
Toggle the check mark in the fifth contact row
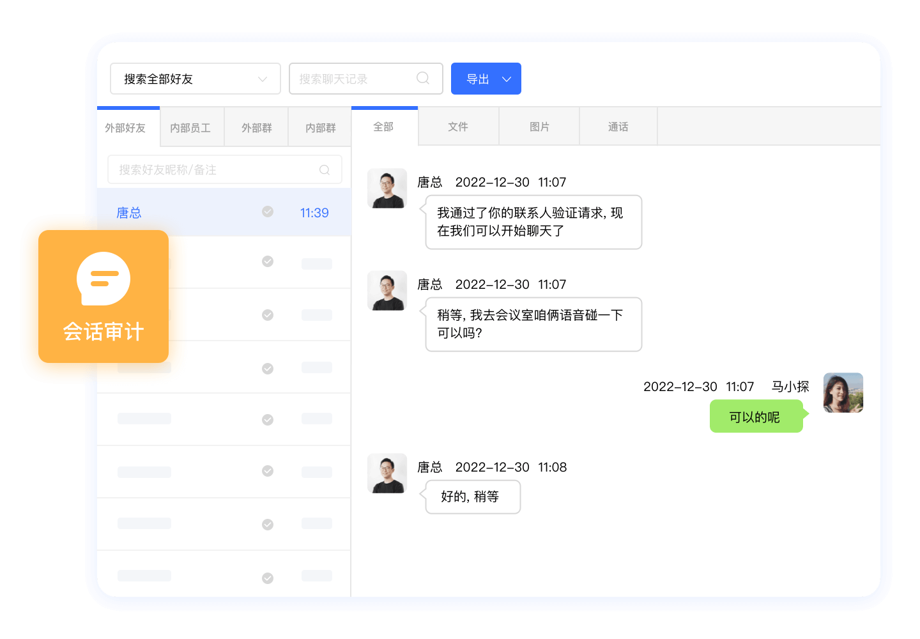pos(268,419)
